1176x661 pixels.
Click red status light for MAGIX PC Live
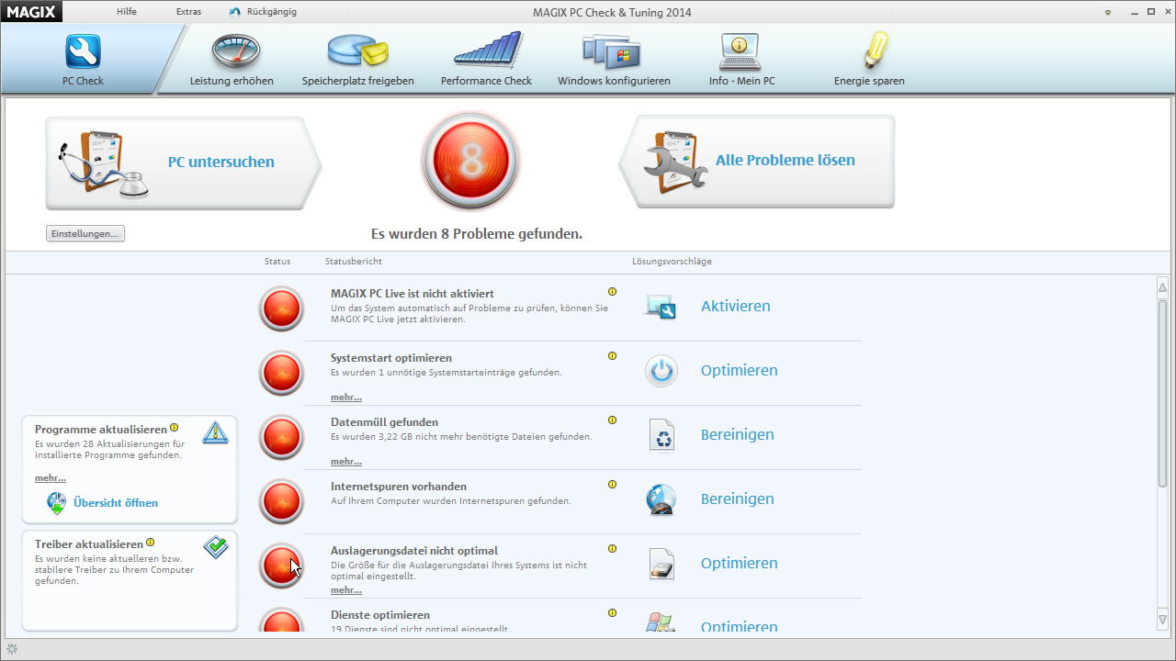pos(281,308)
